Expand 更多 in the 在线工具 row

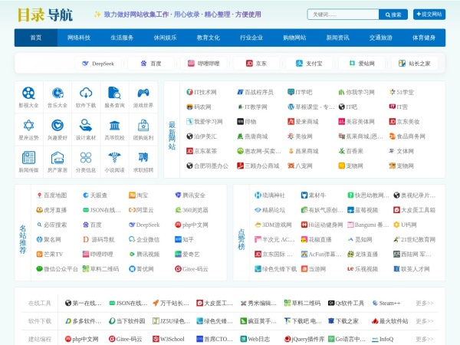(x=424, y=304)
